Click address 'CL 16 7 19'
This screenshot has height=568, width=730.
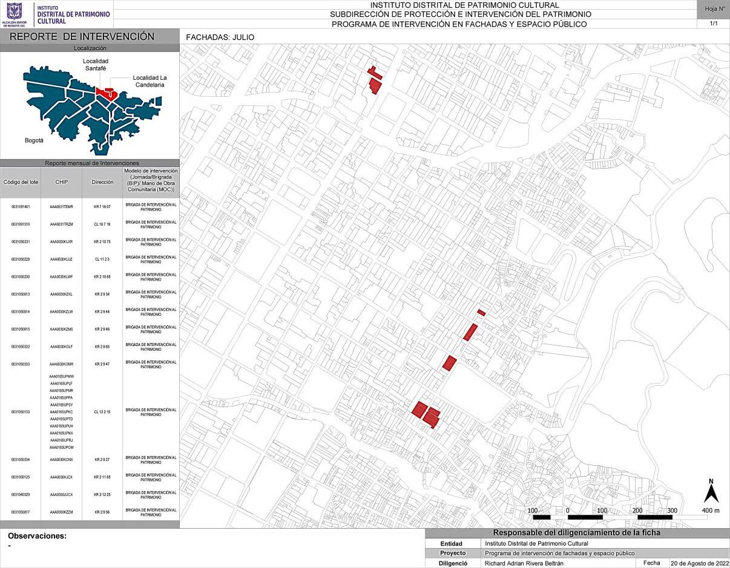click(x=102, y=224)
